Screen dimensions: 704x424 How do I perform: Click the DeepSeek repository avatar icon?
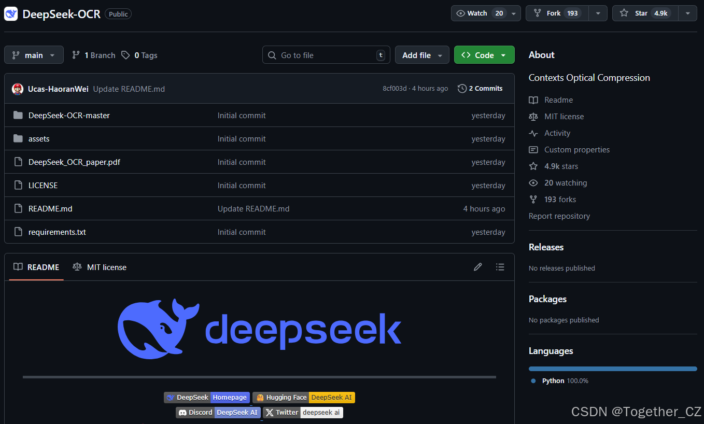11,14
